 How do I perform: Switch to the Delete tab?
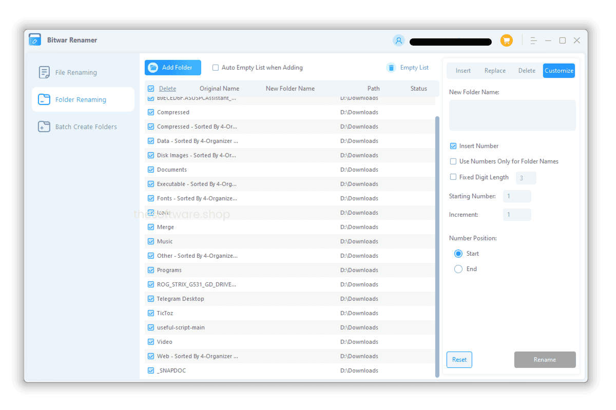tap(527, 71)
